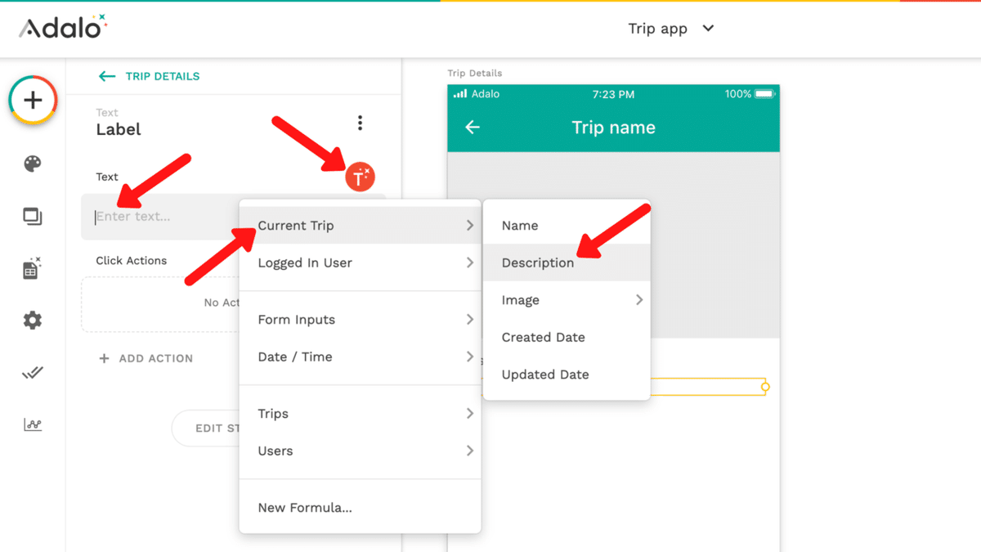Open the Trip app dropdown
Viewport: 981px width, 552px height.
click(671, 29)
